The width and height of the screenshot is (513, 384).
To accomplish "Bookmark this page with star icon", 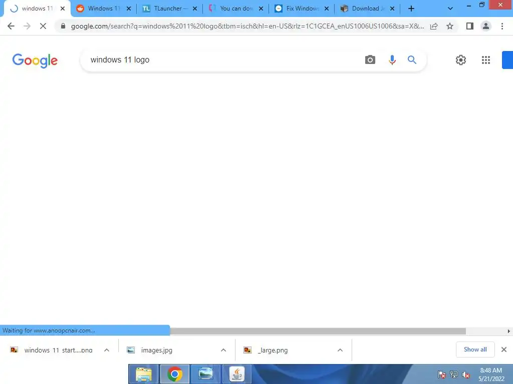I will (x=450, y=26).
